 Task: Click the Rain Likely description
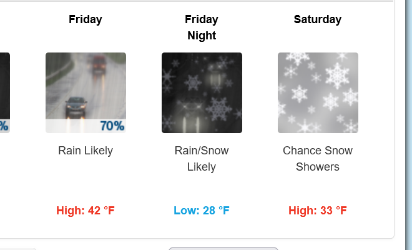[86, 151]
